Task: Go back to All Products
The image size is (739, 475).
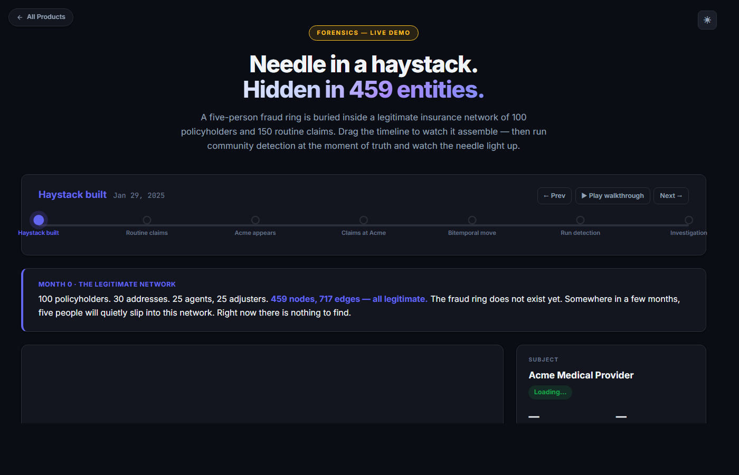Action: pyautogui.click(x=41, y=17)
